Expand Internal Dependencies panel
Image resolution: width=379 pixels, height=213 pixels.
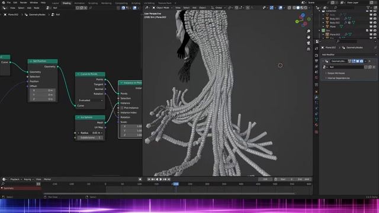338,78
